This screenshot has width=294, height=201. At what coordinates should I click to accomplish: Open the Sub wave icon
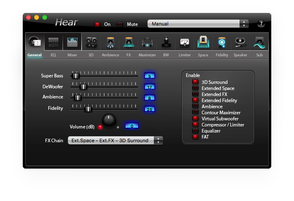click(259, 42)
